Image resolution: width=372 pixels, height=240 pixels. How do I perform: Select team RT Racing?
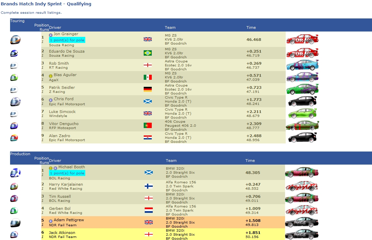point(58,67)
